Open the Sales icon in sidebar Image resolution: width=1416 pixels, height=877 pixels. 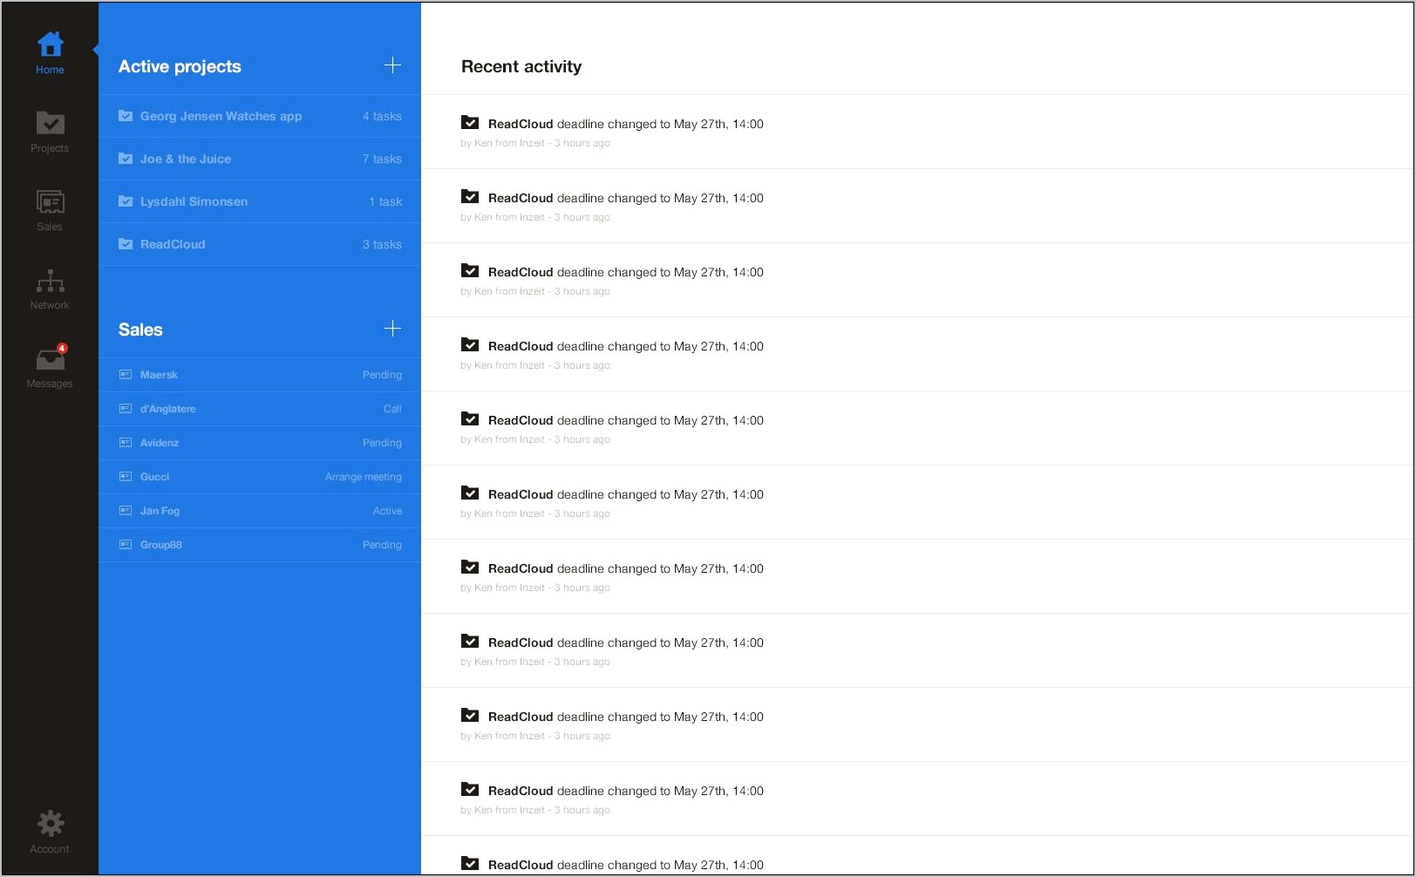[x=50, y=202]
